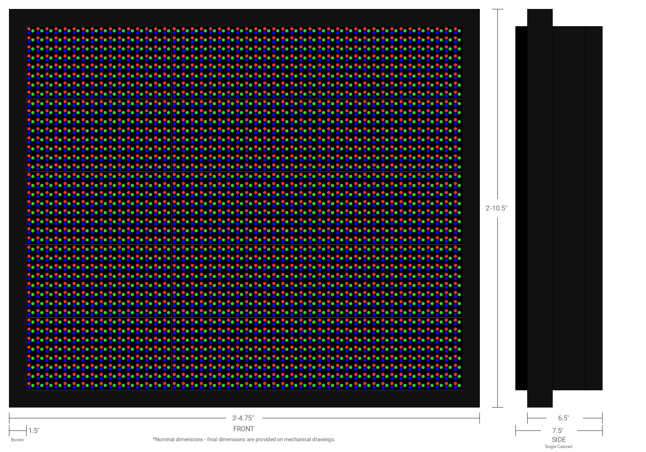Click the nominal dimensions footnote text
The width and height of the screenshot is (646, 452).
click(x=244, y=439)
